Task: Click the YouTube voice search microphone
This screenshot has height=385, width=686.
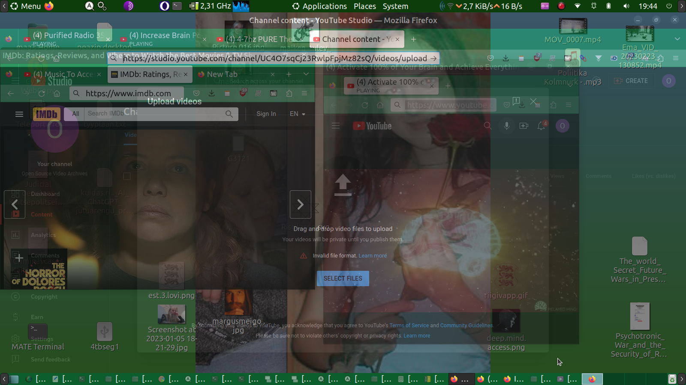Action: [507, 126]
